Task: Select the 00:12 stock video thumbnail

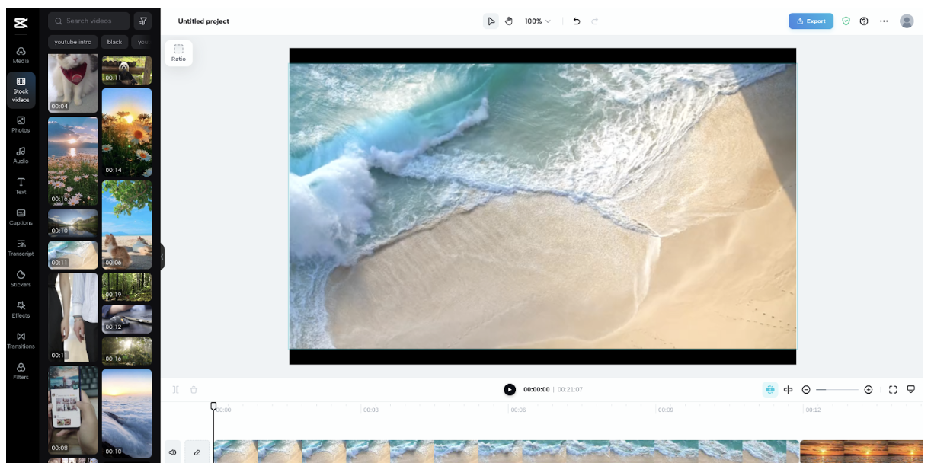Action: click(x=126, y=319)
